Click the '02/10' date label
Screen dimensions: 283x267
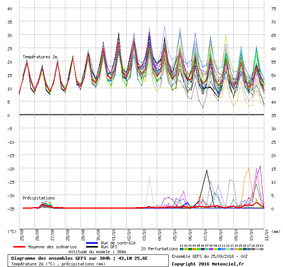(x=129, y=235)
